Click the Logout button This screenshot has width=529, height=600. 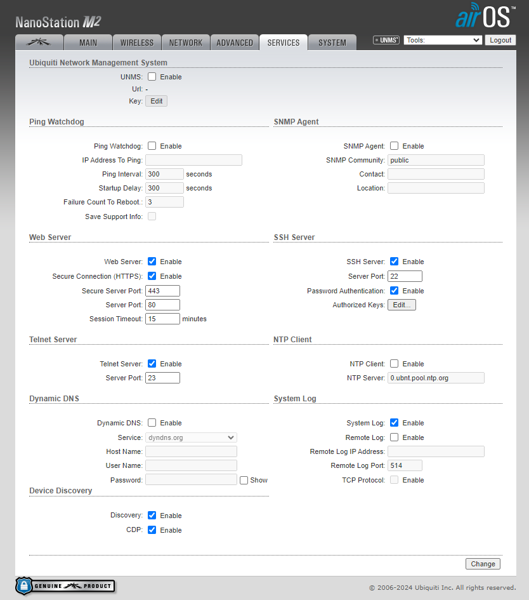[500, 40]
